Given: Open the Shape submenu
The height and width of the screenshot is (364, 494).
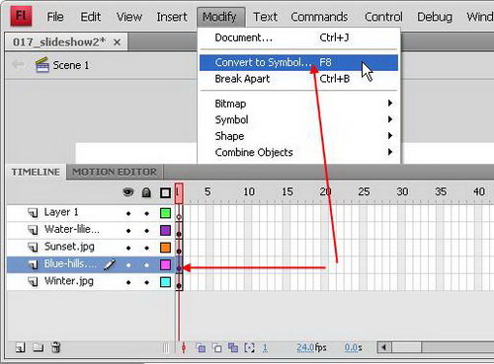Looking at the screenshot, I should (299, 136).
